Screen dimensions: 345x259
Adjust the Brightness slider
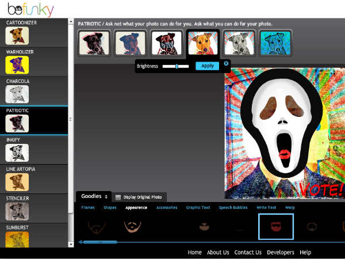coord(177,66)
